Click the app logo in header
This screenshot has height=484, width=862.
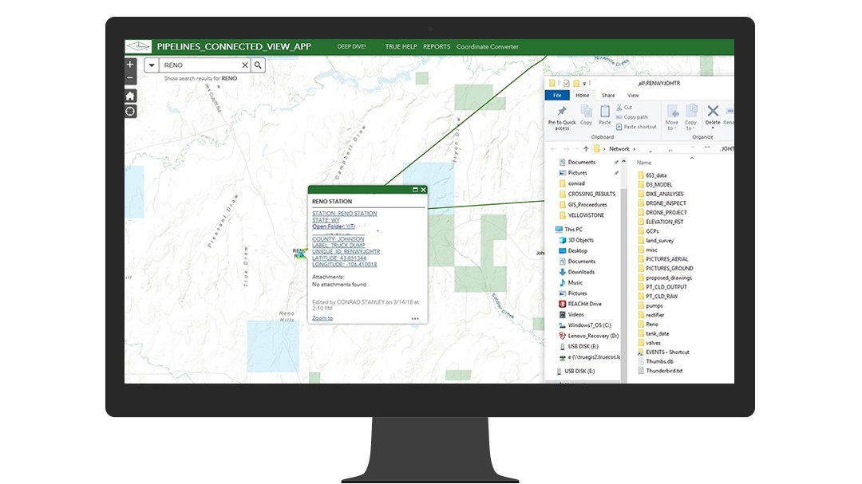point(139,47)
